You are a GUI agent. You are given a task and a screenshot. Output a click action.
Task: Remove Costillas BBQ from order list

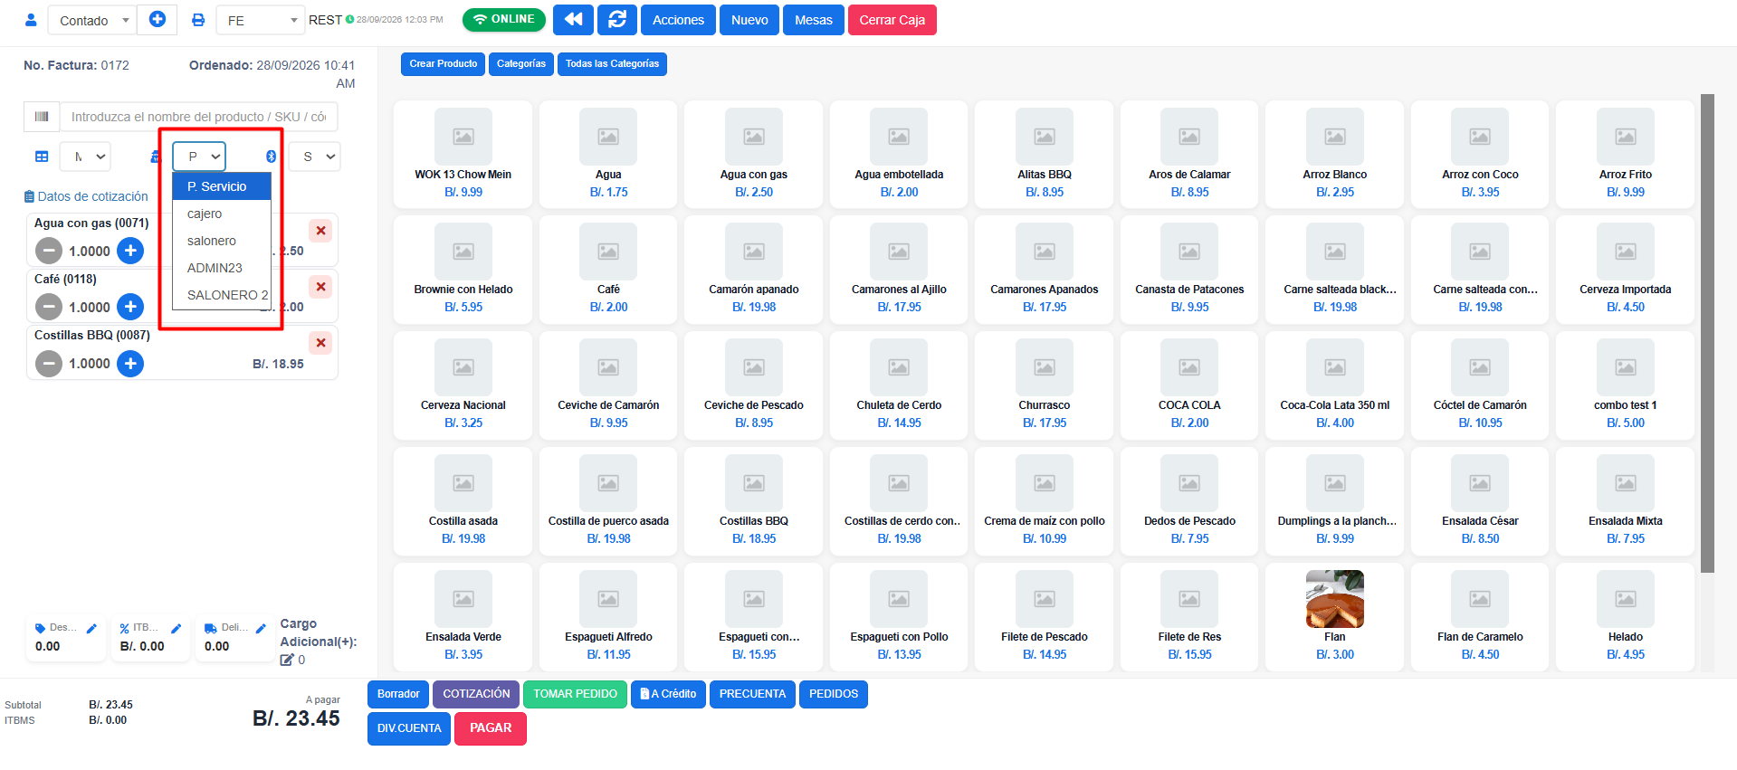point(320,343)
